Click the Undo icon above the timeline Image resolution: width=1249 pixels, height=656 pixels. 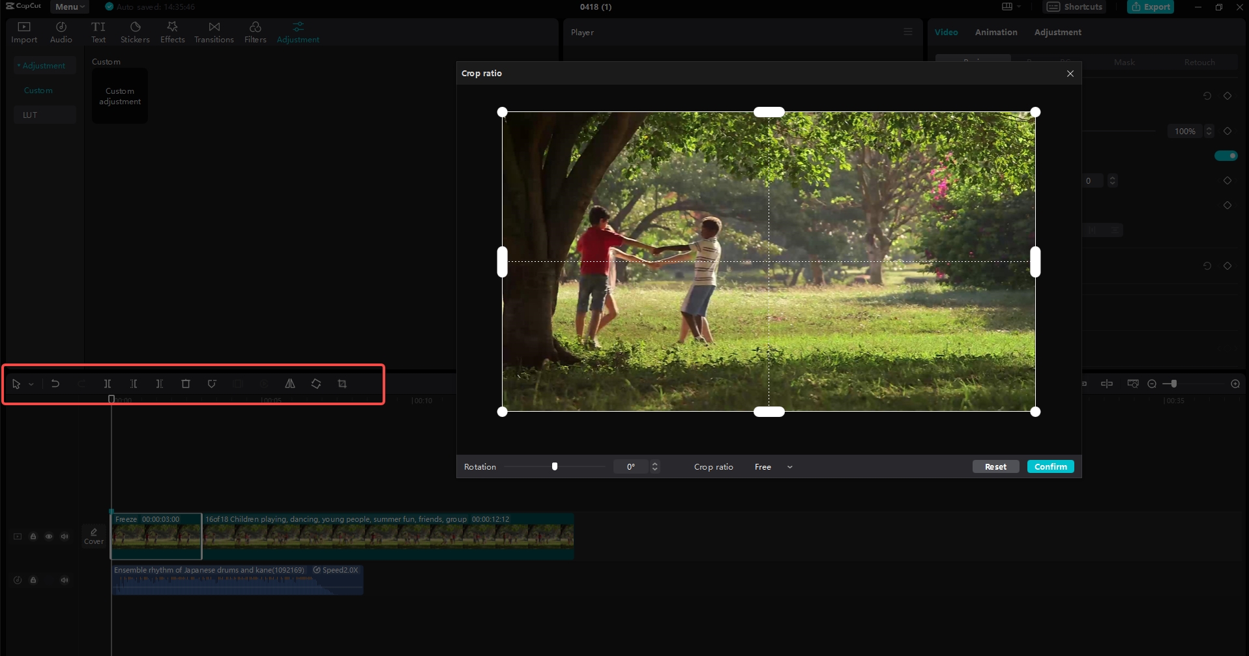[x=55, y=384]
